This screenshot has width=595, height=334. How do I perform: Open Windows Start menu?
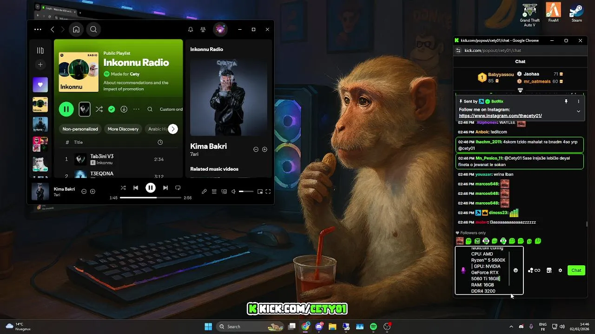coord(208,327)
